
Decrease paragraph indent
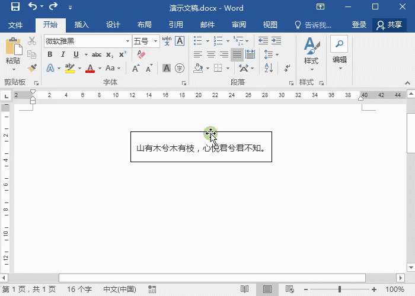point(263,41)
